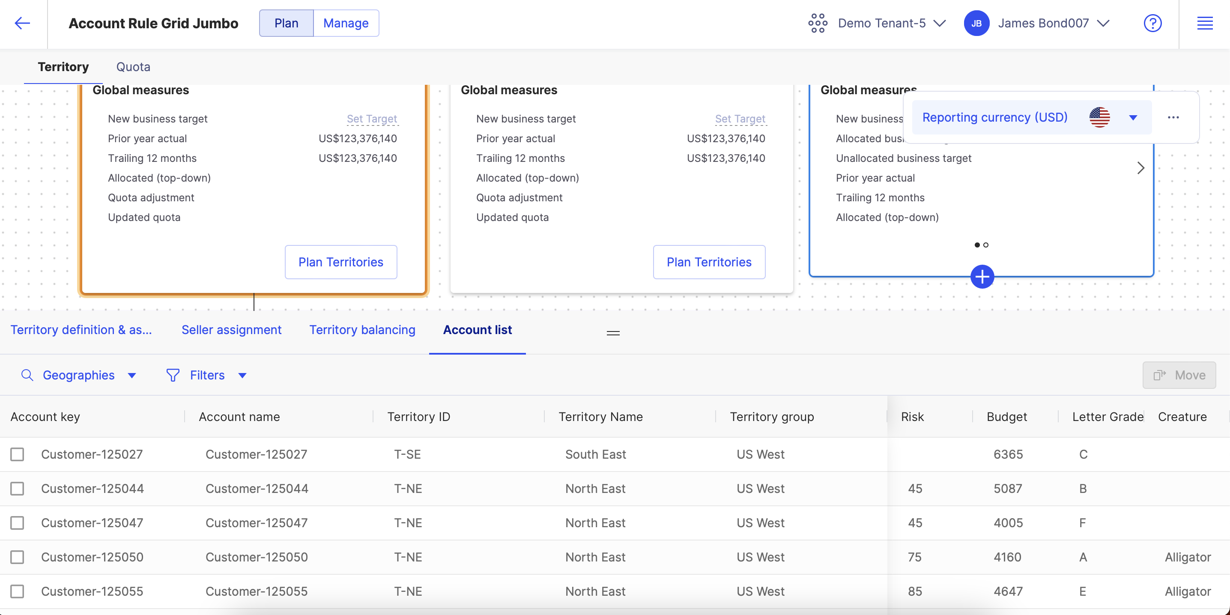Click the hamburger menu icon top right
This screenshot has height=615, width=1230.
coord(1206,23)
